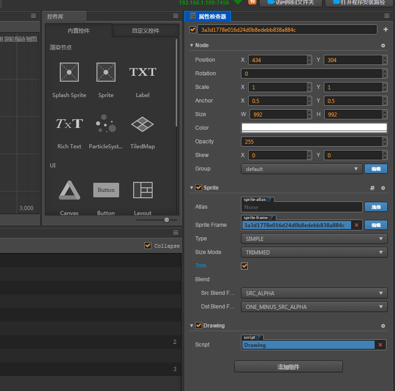Switch to the 内置控件 tab
The width and height of the screenshot is (395, 391).
[78, 31]
